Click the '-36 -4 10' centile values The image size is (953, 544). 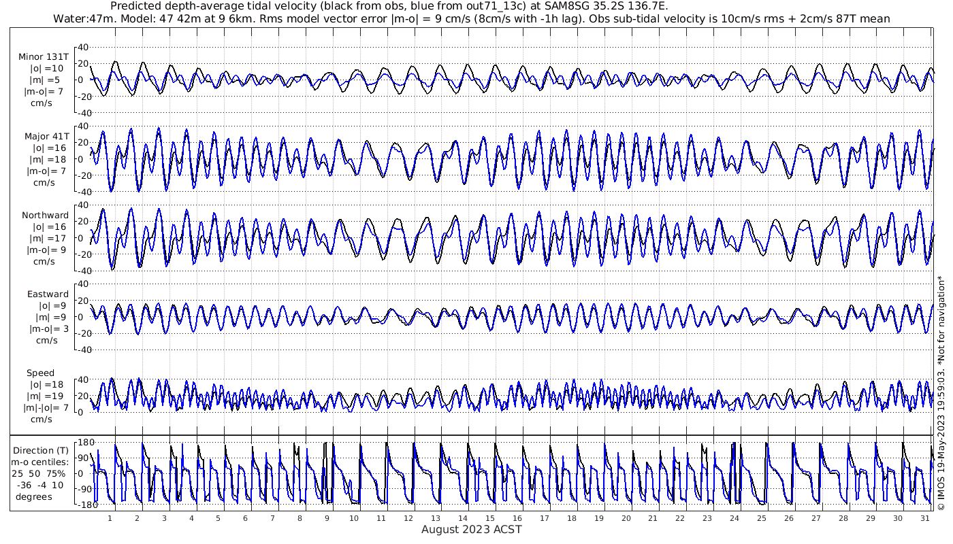(x=39, y=485)
